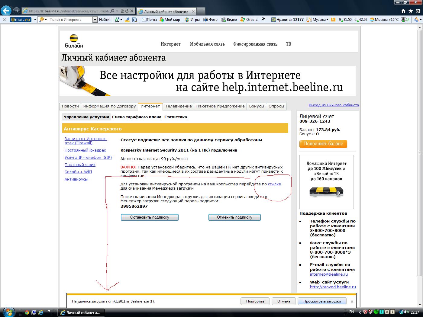Open the Новости tab
The image size is (423, 317).
tap(70, 106)
